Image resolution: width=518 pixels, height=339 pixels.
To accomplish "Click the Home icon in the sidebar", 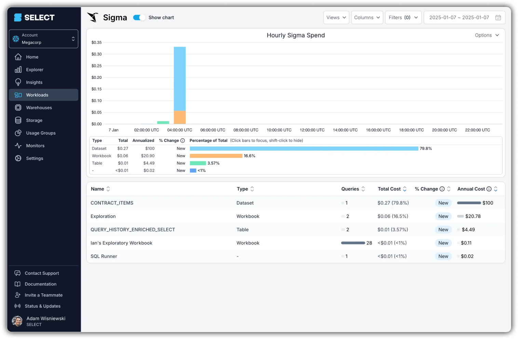I will 18,57.
